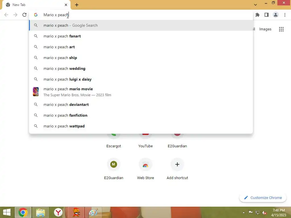The image size is (291, 218).
Task: Open the Yandex browser taskbar icon
Action: (58, 212)
